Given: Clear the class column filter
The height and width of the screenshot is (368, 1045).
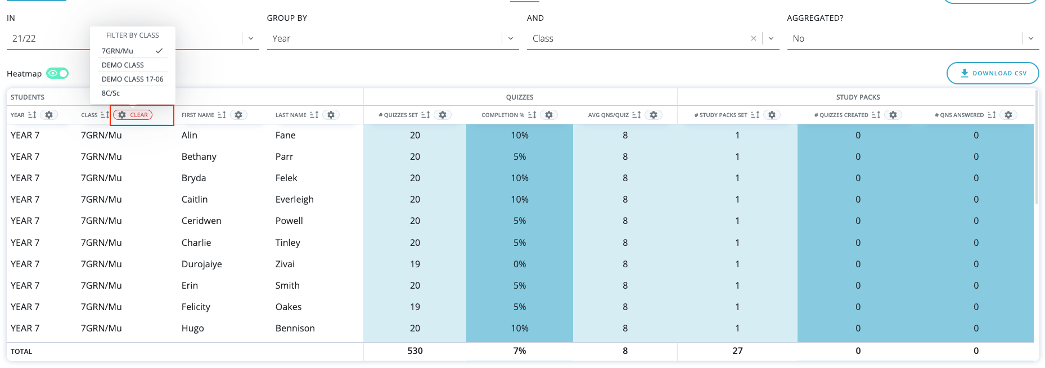Looking at the screenshot, I should point(134,115).
